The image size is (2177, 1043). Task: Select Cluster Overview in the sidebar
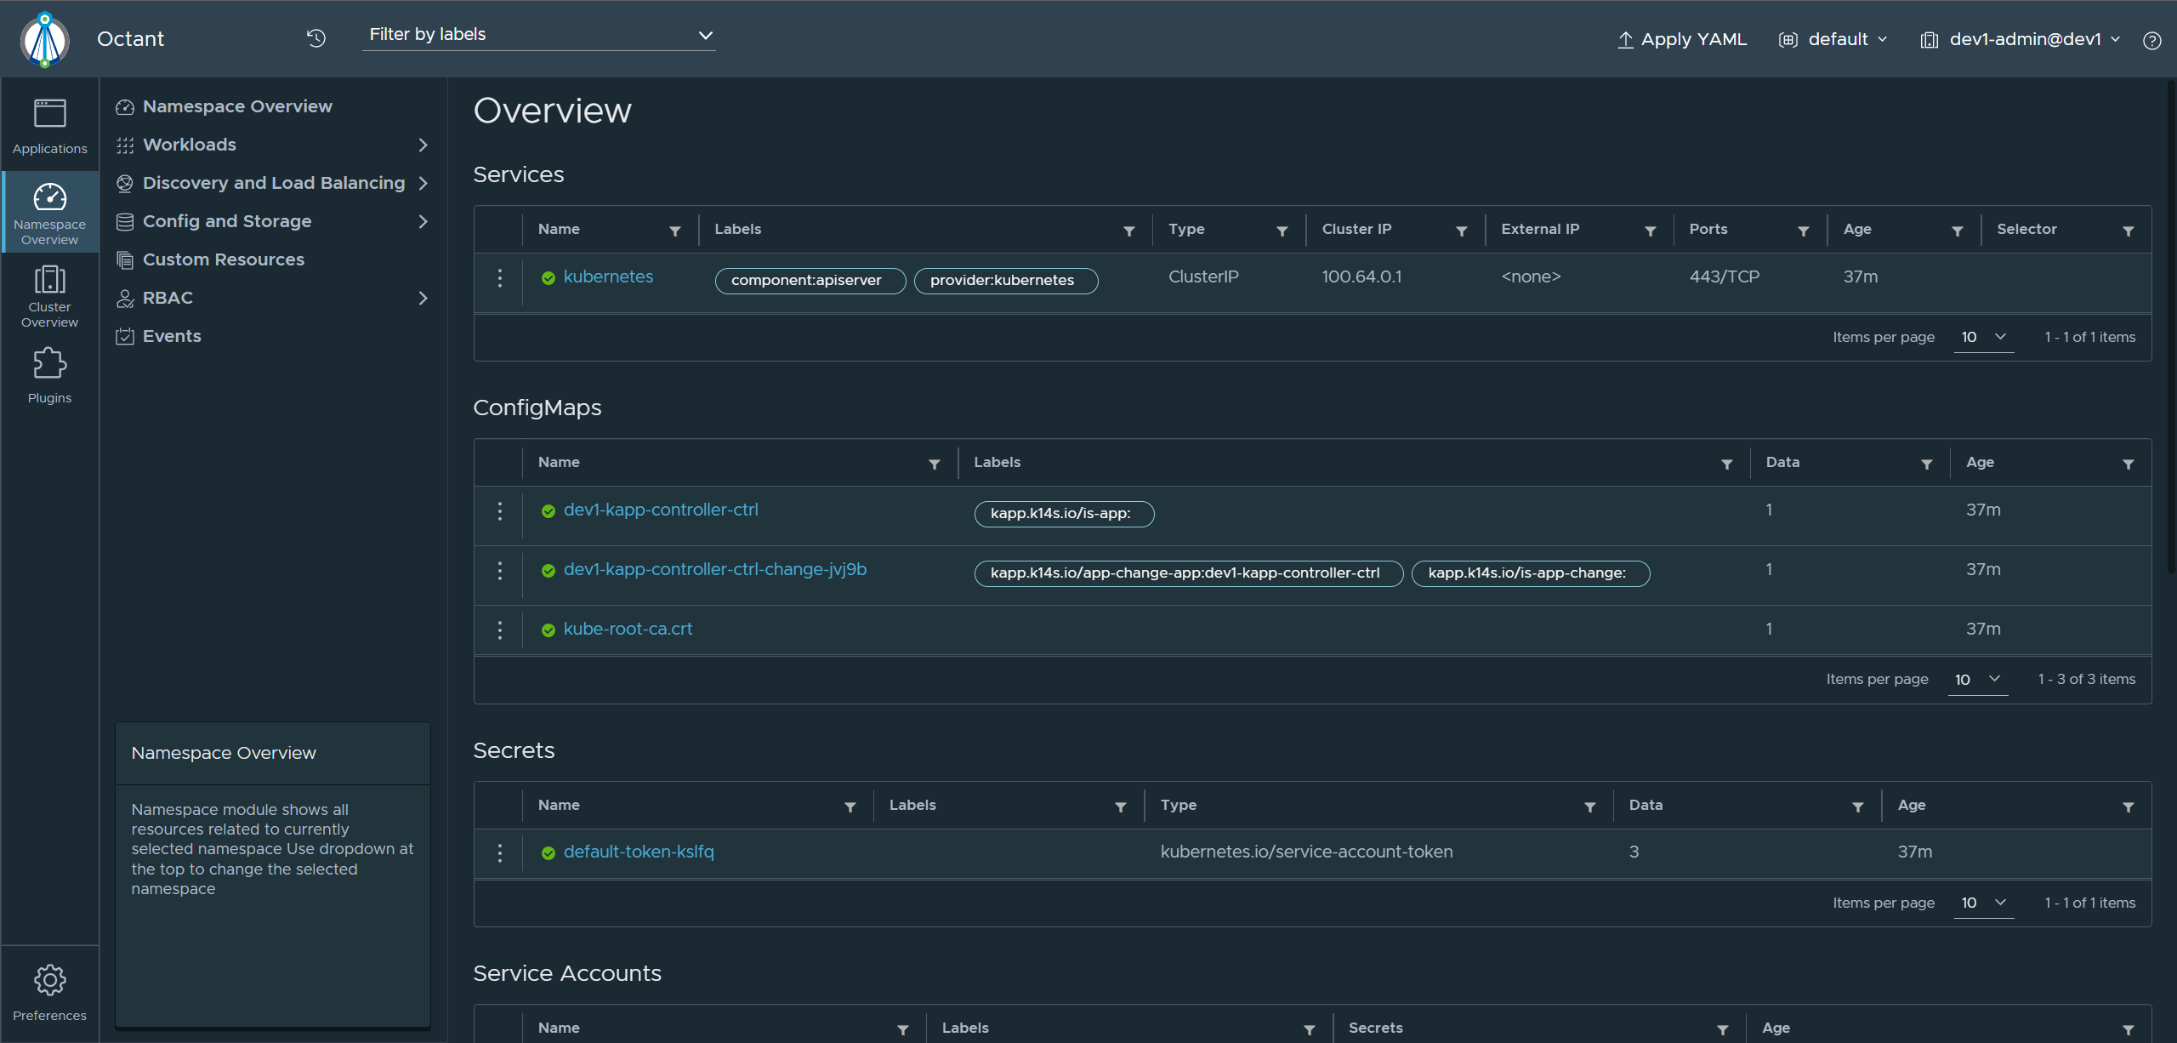tap(49, 296)
